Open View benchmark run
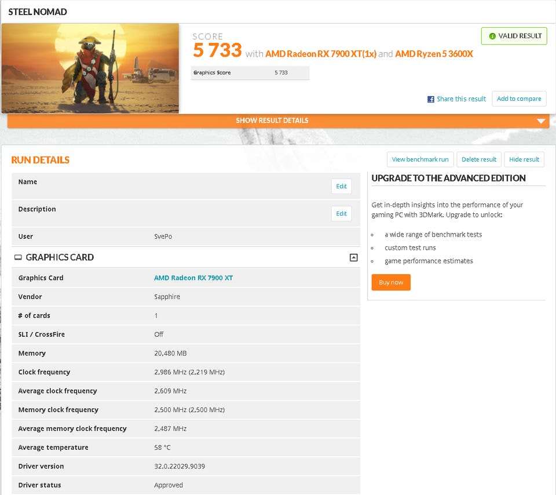This screenshot has height=495, width=556. coord(420,159)
